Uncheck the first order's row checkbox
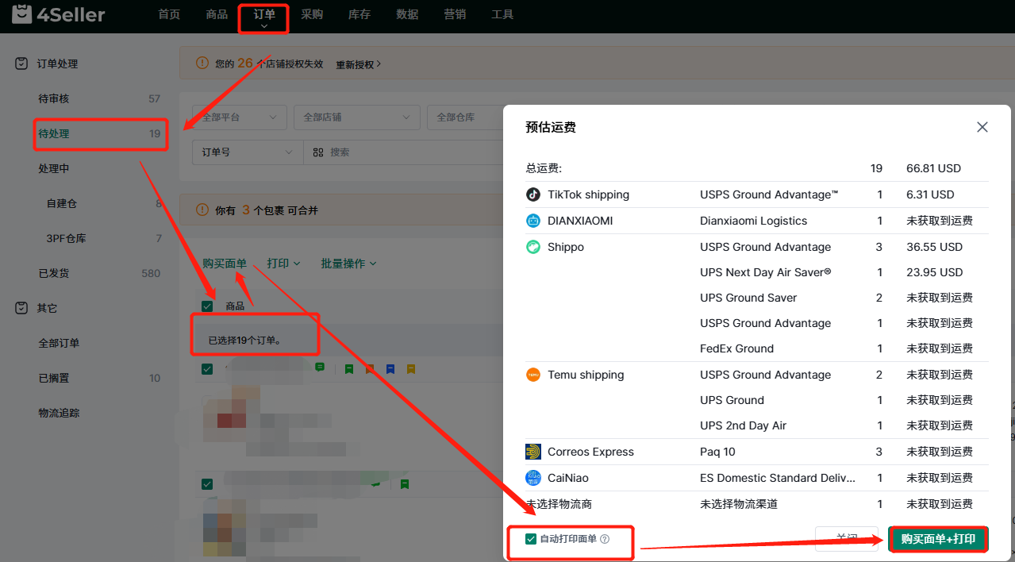Viewport: 1015px width, 562px height. (x=207, y=369)
